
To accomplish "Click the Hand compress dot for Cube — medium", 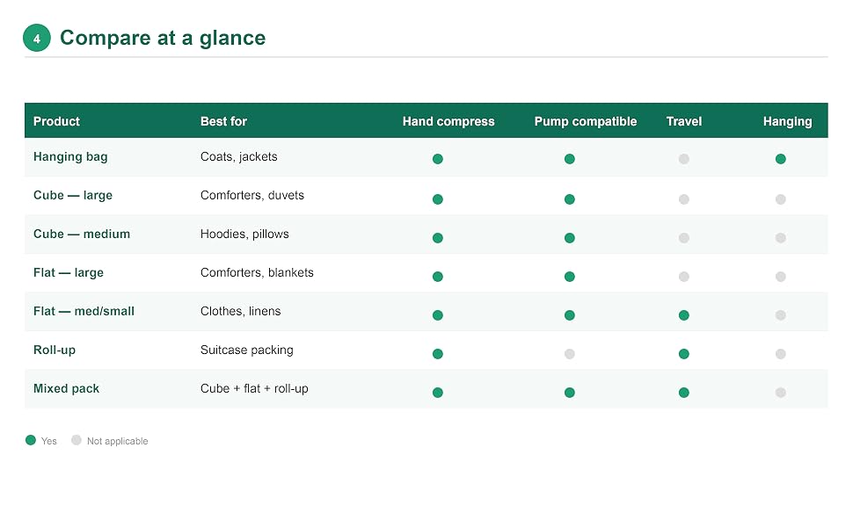I will coord(437,238).
